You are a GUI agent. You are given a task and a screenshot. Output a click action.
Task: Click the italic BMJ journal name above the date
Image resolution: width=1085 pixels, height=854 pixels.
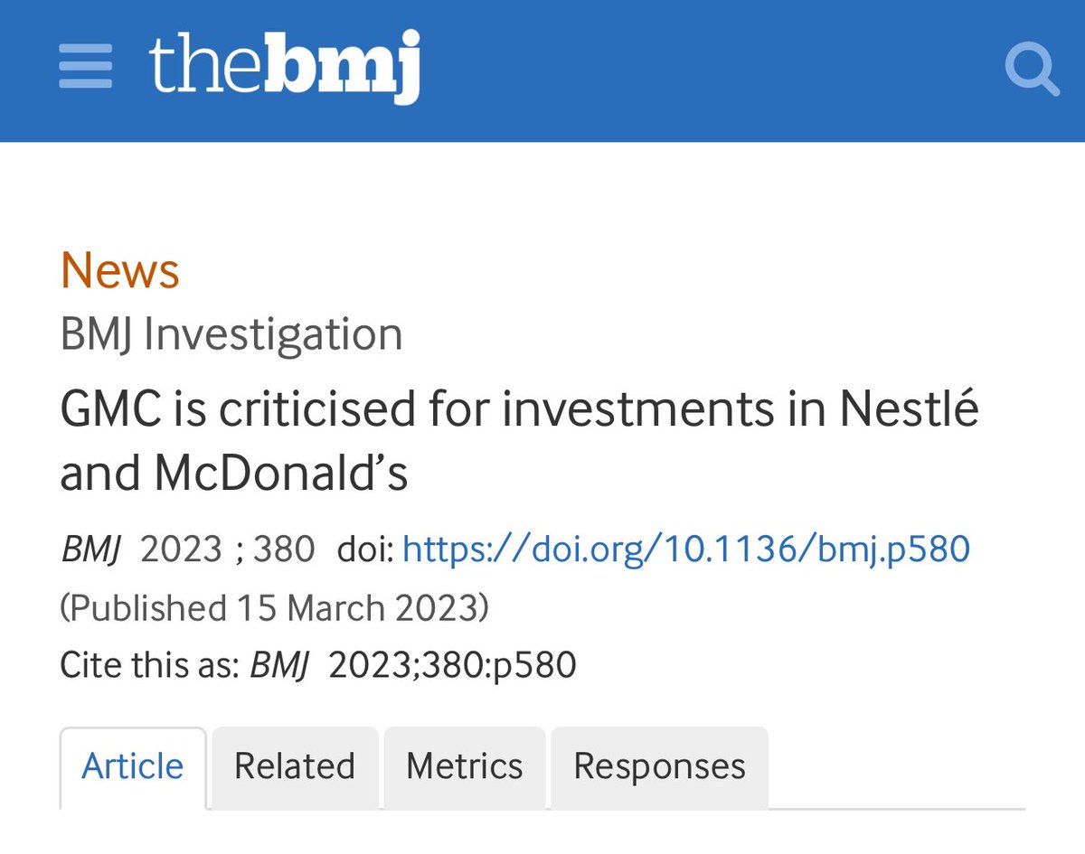point(90,549)
